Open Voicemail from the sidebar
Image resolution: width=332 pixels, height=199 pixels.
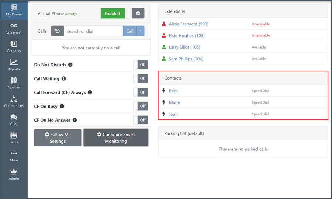[14, 28]
